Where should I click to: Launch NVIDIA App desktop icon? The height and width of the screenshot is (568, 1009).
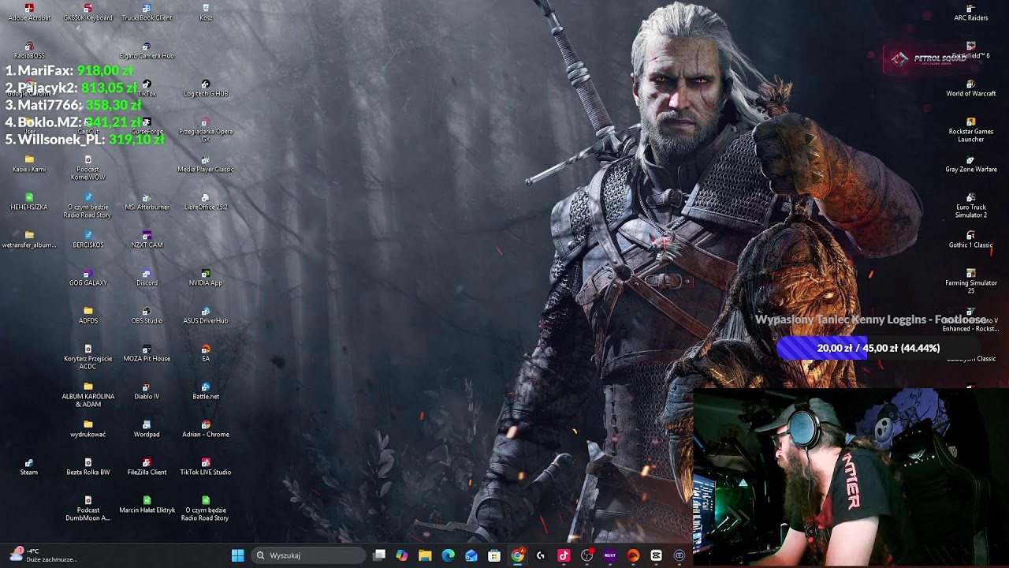point(206,277)
